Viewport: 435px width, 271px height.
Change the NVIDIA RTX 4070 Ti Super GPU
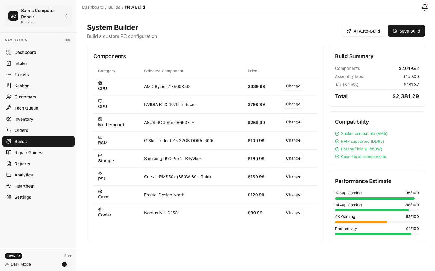click(x=293, y=104)
